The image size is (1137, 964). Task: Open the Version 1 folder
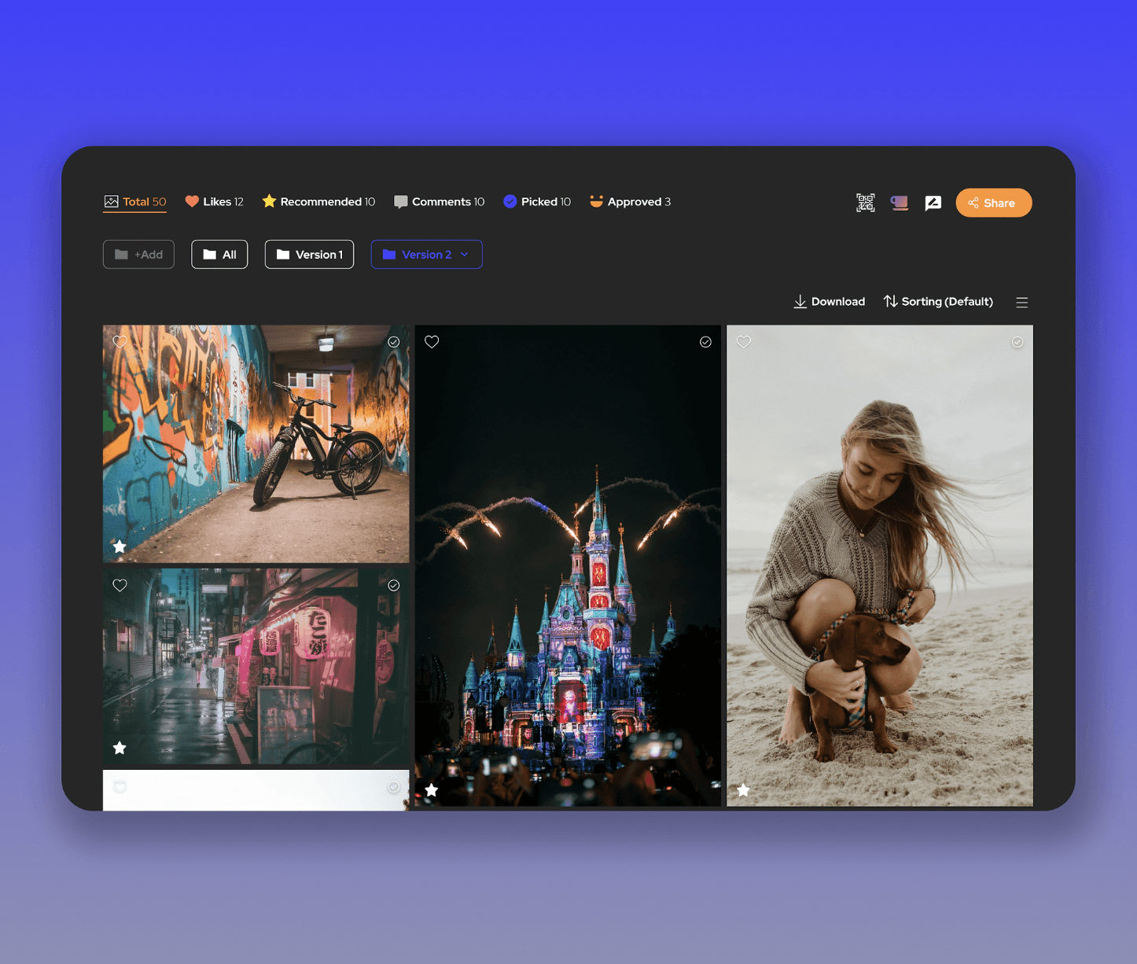(309, 255)
